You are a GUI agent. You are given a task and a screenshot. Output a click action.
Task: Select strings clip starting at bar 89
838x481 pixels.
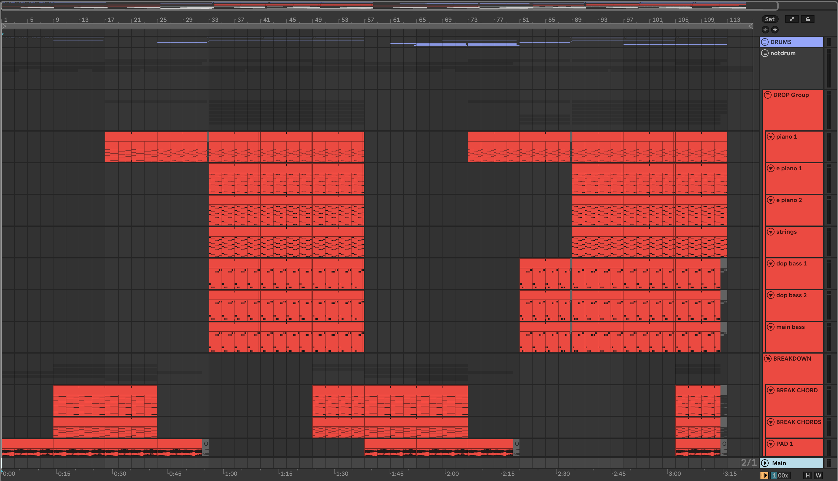[597, 242]
